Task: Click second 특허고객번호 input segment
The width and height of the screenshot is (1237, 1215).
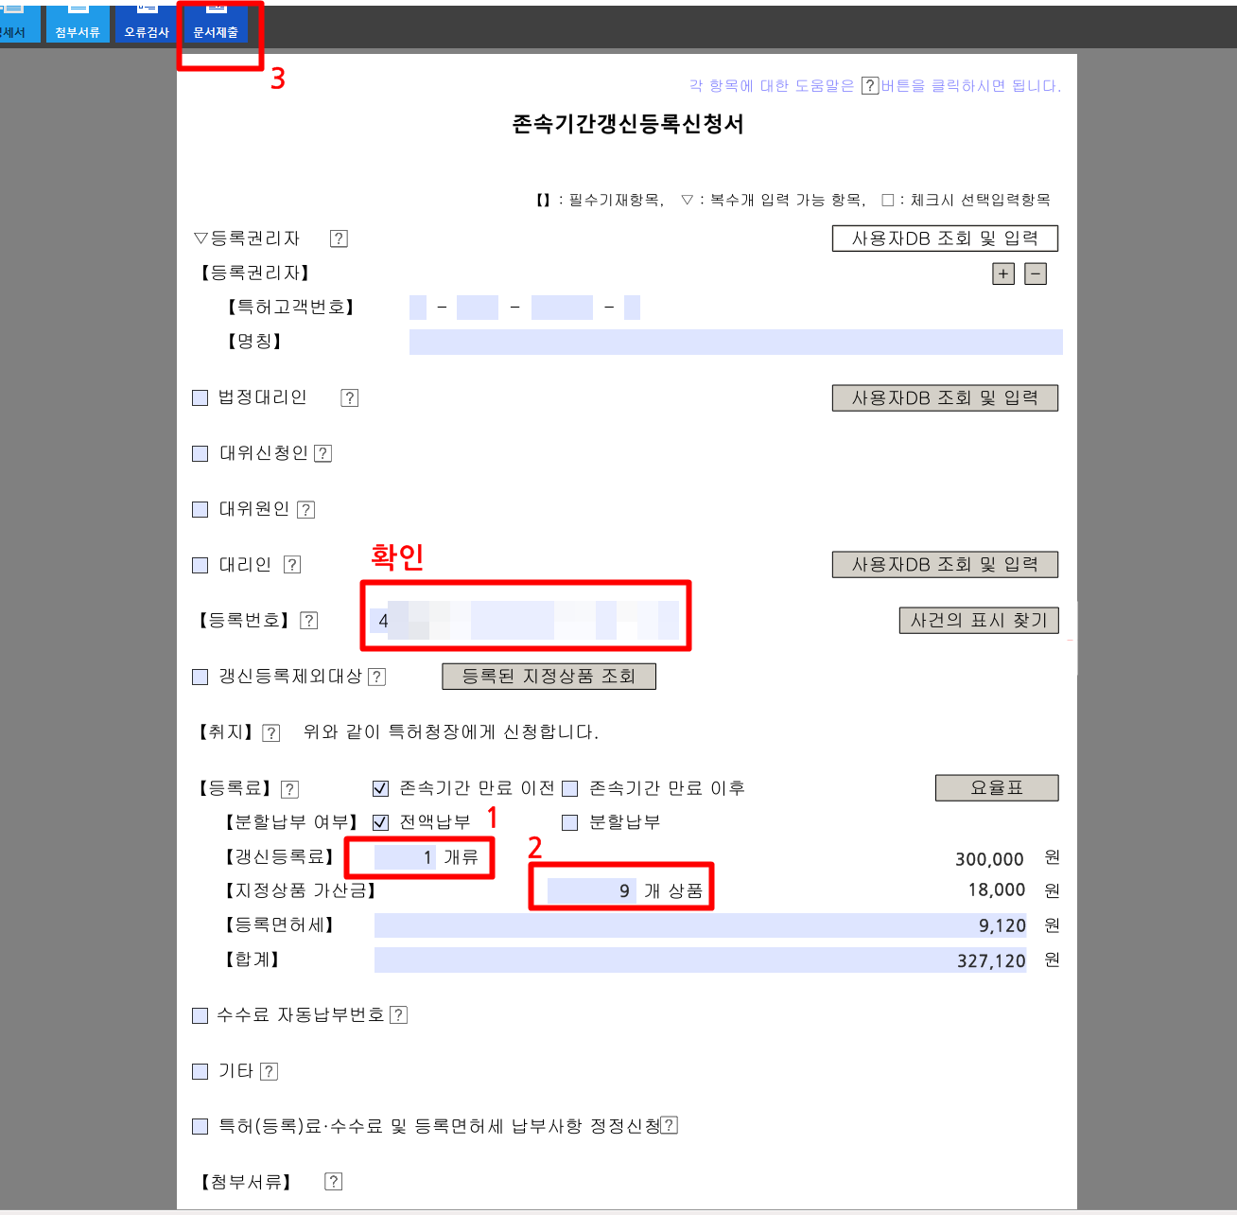Action: pyautogui.click(x=478, y=308)
